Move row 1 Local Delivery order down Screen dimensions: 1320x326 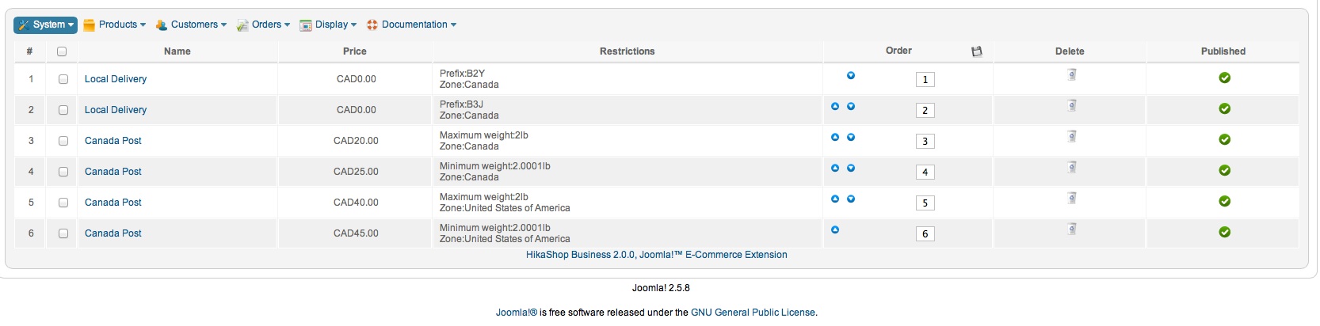(x=851, y=76)
